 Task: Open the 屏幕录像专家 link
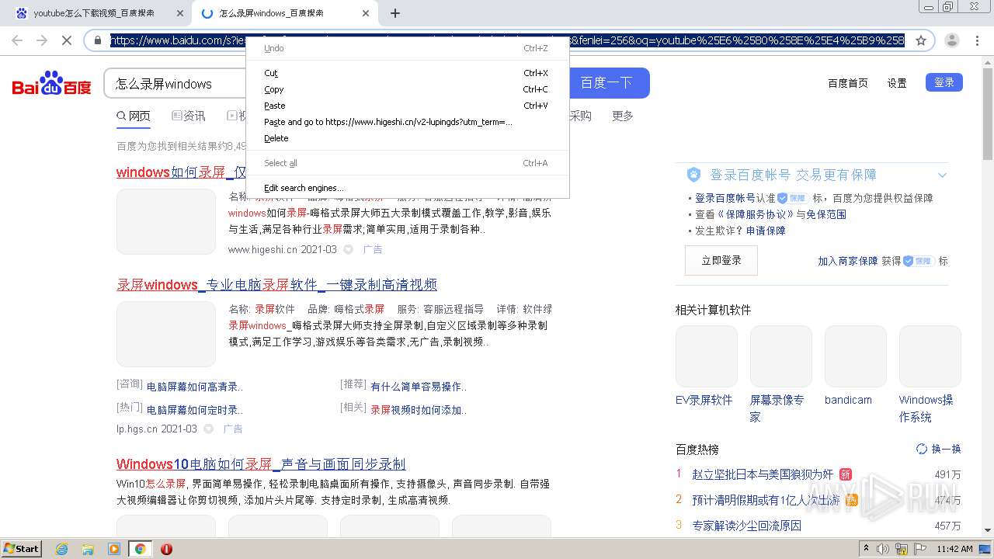click(x=777, y=408)
